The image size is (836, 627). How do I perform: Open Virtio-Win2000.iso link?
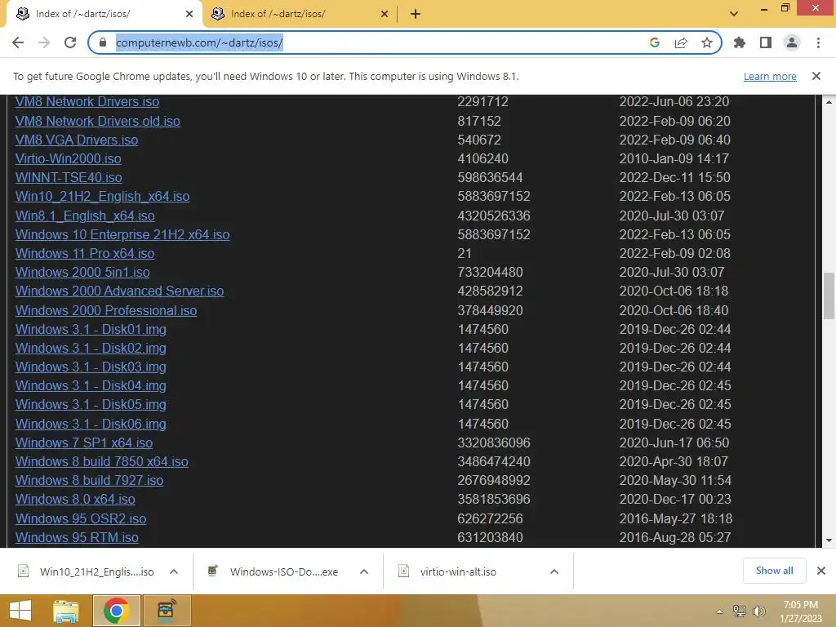pyautogui.click(x=69, y=158)
